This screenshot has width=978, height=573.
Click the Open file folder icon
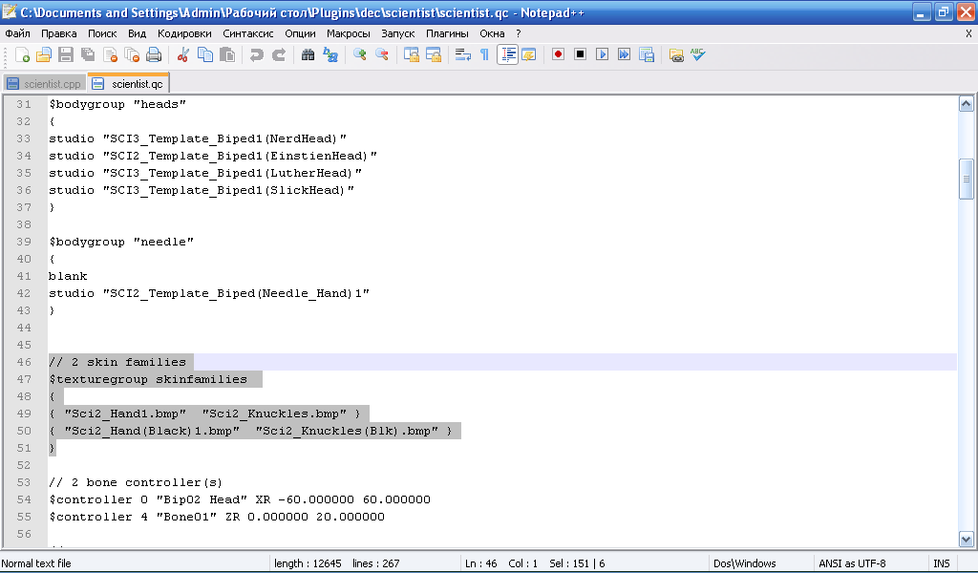click(44, 54)
